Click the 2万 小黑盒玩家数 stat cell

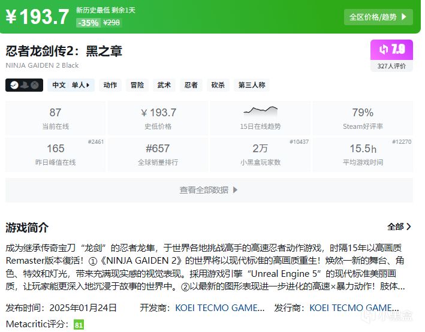point(260,155)
